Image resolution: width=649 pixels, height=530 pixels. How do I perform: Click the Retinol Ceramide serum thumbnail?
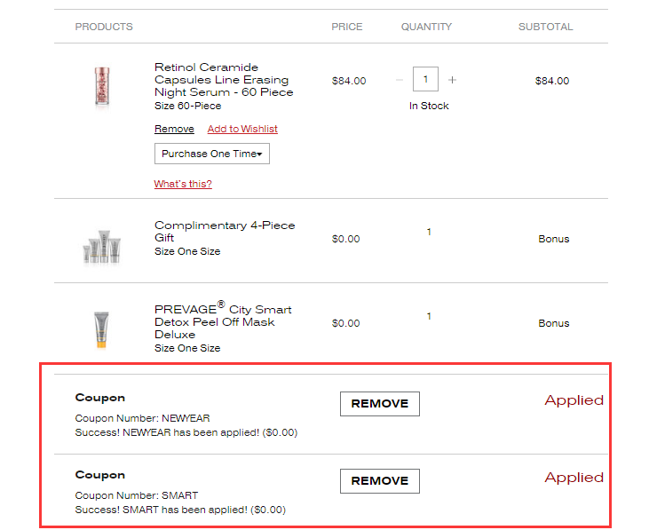pos(100,87)
